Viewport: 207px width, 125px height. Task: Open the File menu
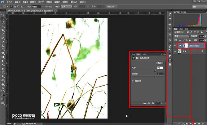tap(10, 2)
